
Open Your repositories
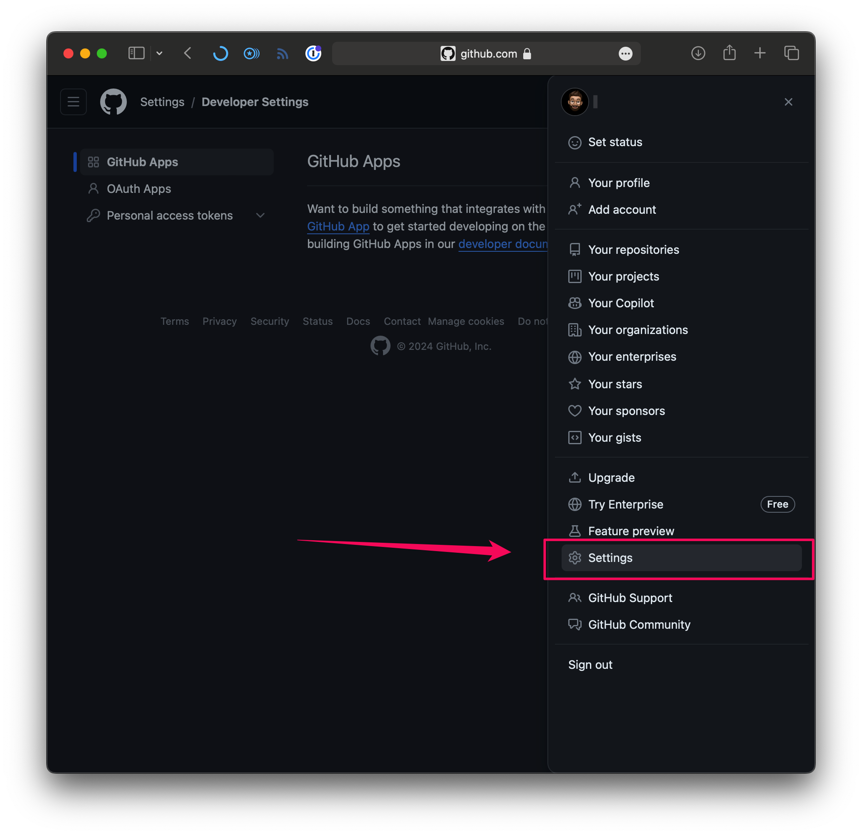point(681,250)
